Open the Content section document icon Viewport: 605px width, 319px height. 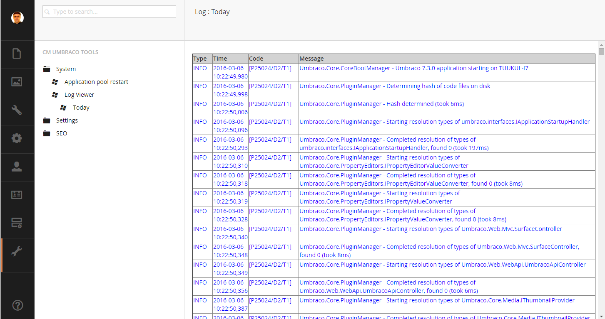[17, 54]
